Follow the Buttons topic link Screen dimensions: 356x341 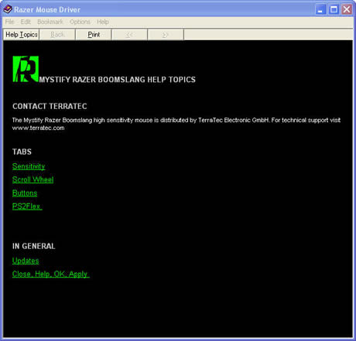coord(25,193)
